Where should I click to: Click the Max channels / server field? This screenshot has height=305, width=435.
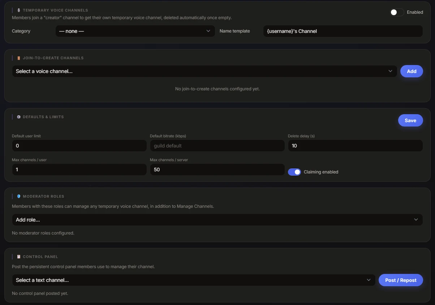pos(217,169)
